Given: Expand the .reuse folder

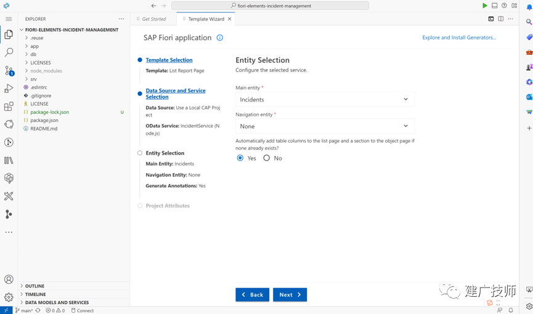Looking at the screenshot, I should click(x=37, y=38).
